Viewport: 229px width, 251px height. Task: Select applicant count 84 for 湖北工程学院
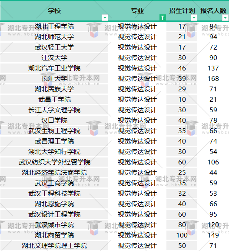click(213, 27)
